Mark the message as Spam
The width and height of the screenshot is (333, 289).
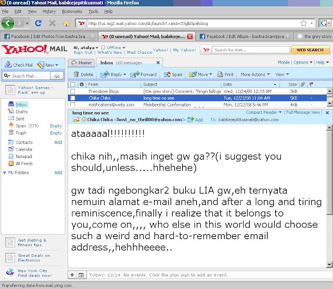coord(173,74)
